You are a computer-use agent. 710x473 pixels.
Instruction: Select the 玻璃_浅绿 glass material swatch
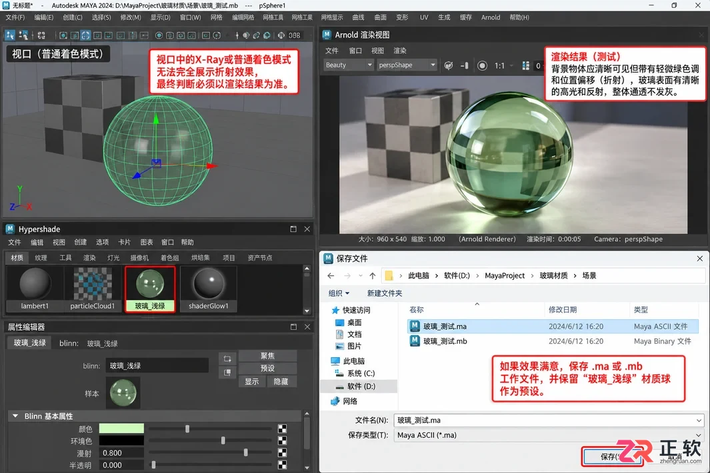coord(150,288)
